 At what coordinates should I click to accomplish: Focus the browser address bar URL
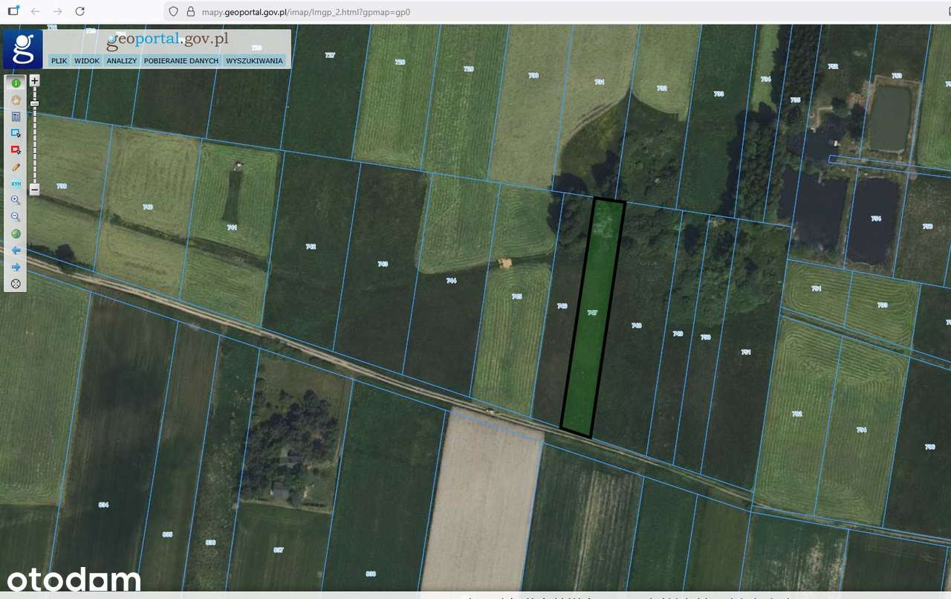click(306, 12)
